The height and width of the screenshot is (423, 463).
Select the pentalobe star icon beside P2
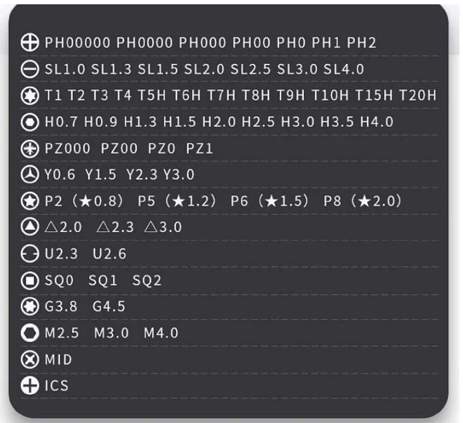tap(30, 201)
